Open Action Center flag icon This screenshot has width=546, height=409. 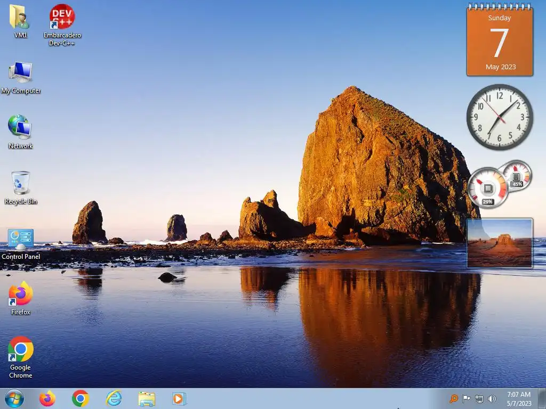click(466, 398)
